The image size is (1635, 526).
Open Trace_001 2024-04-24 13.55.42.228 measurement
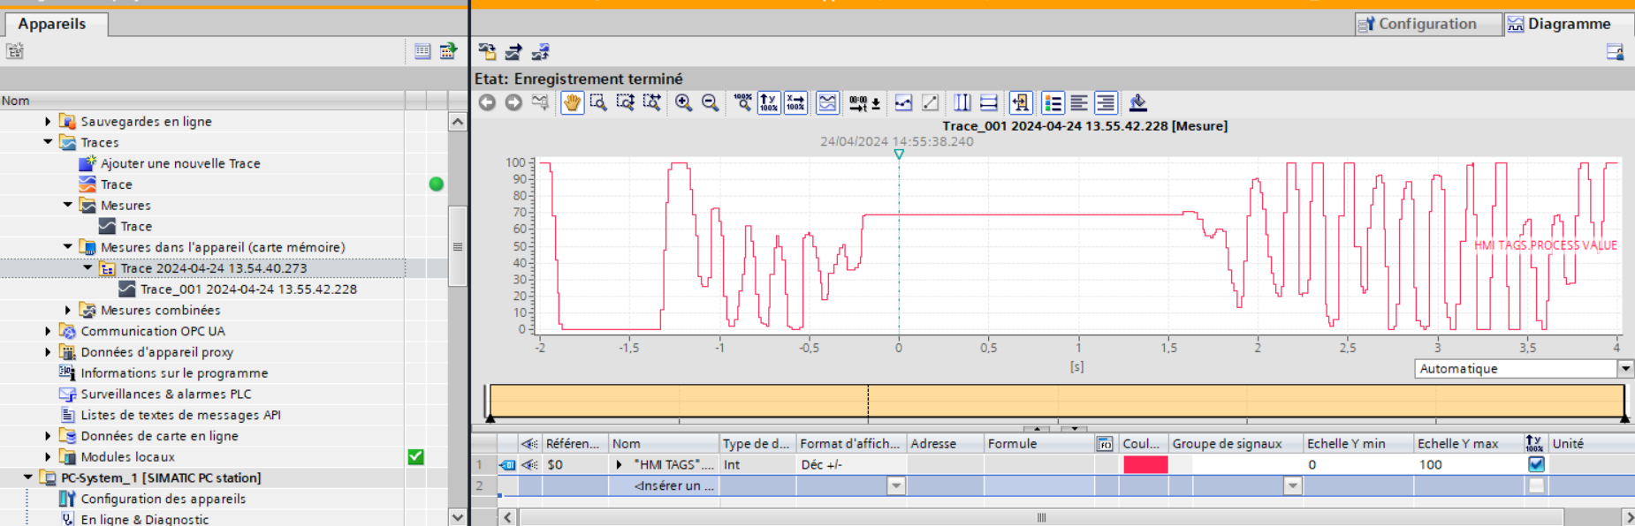[247, 289]
